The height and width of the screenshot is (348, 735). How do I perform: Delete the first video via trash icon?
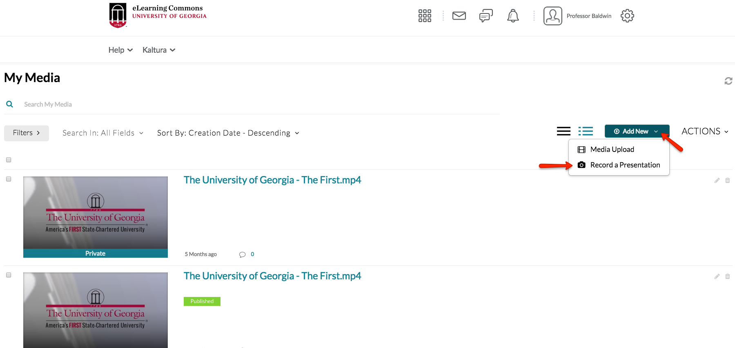pyautogui.click(x=727, y=181)
